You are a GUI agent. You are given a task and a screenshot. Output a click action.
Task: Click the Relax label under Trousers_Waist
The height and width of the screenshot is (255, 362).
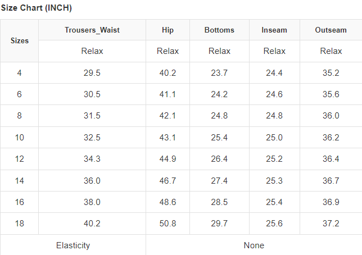pos(92,51)
